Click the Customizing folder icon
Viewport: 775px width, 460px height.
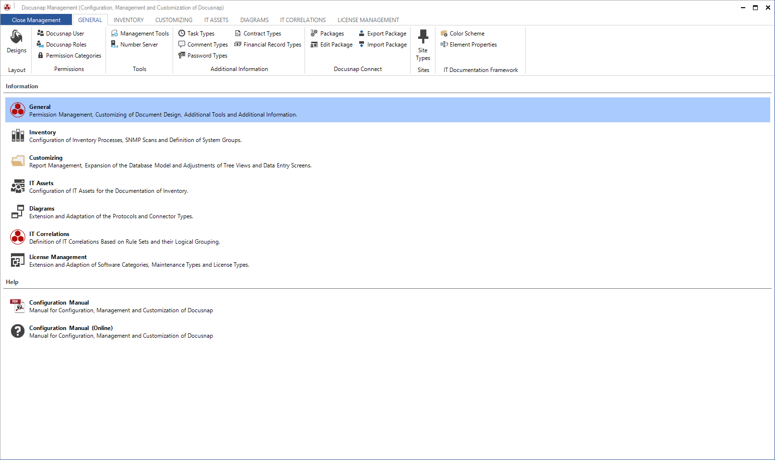18,161
